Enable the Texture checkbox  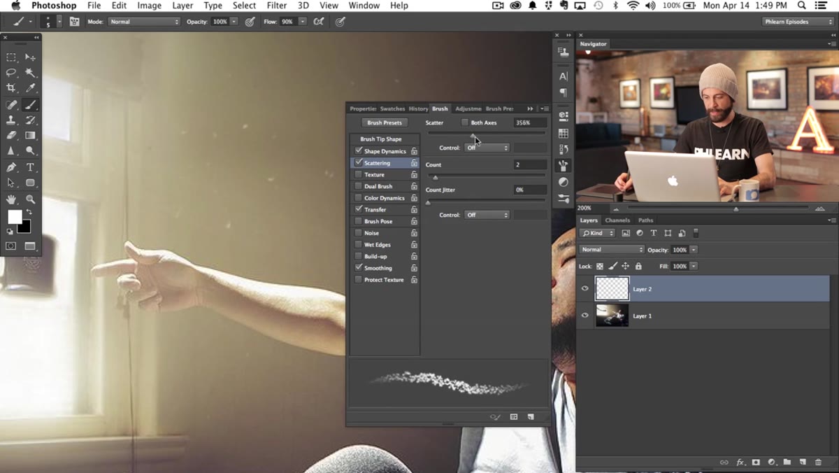359,175
